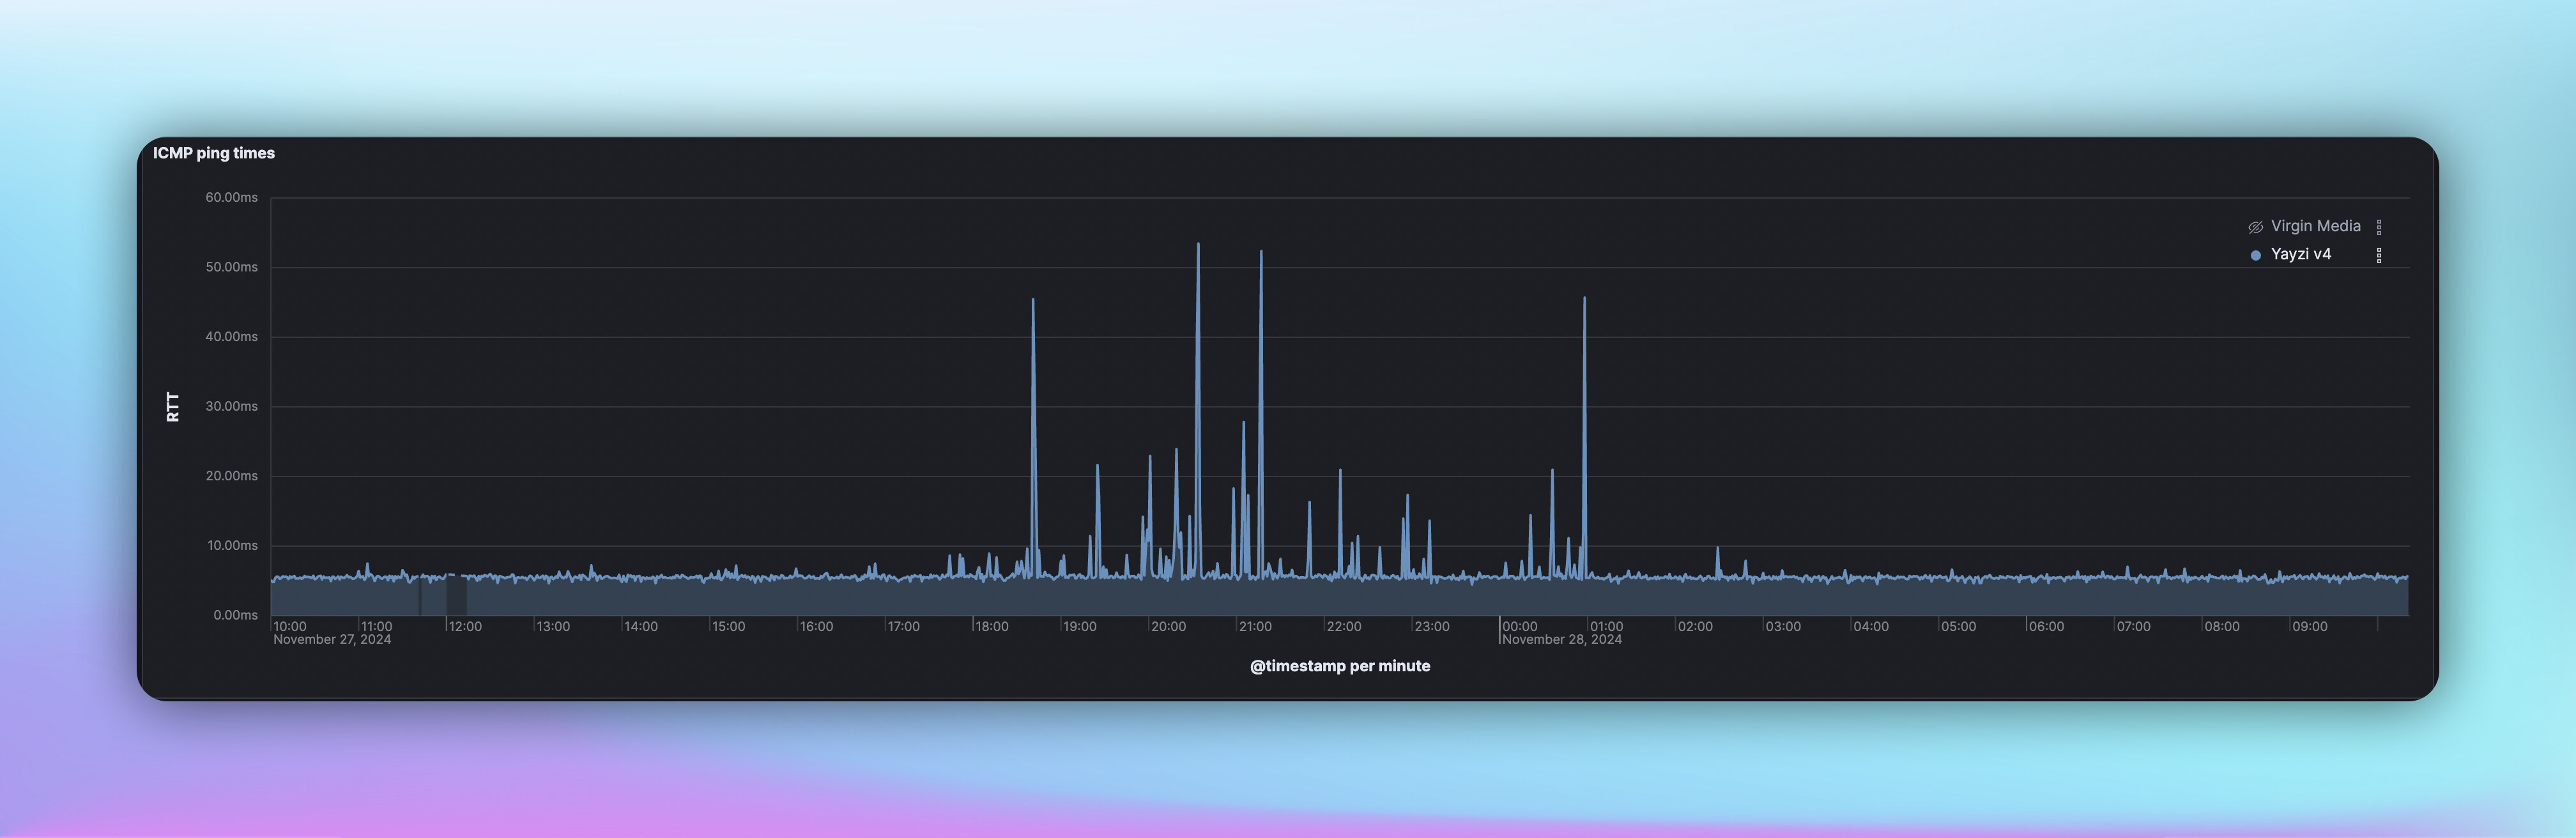Image resolution: width=2576 pixels, height=838 pixels.
Task: Click the 23:00 time axis label
Action: [x=1431, y=627]
